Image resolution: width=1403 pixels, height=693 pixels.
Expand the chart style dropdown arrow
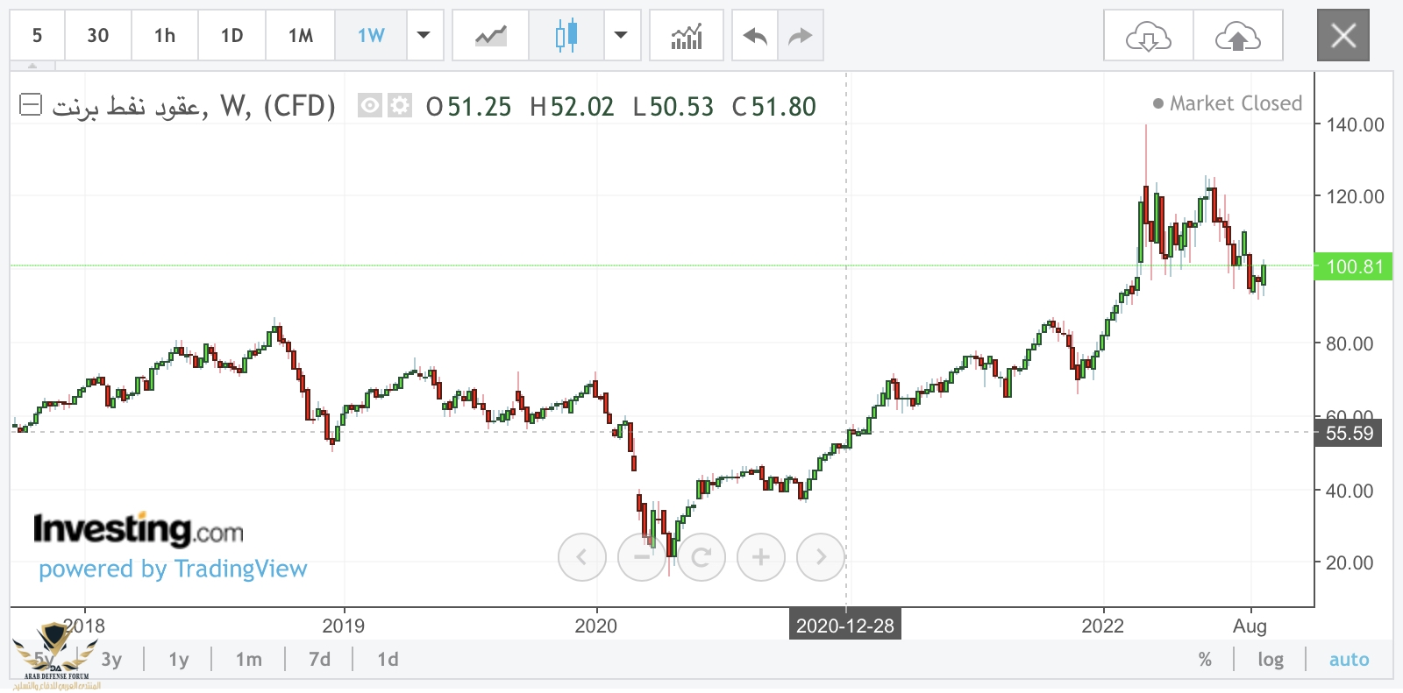pos(622,36)
